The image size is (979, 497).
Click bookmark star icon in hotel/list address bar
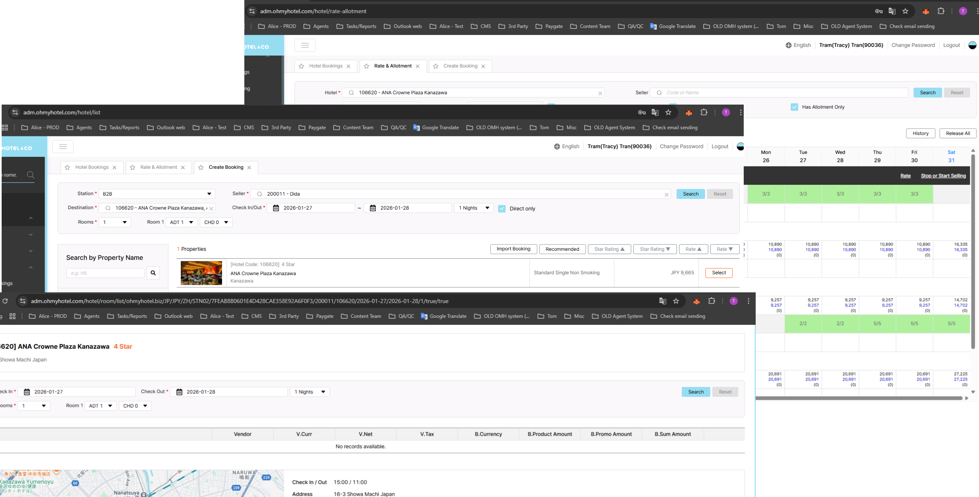pyautogui.click(x=668, y=112)
